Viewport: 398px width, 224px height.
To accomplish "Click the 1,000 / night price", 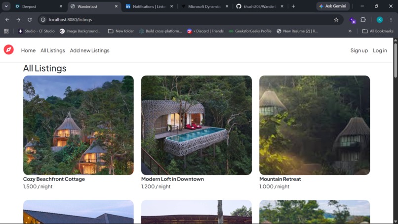I will 274,186.
